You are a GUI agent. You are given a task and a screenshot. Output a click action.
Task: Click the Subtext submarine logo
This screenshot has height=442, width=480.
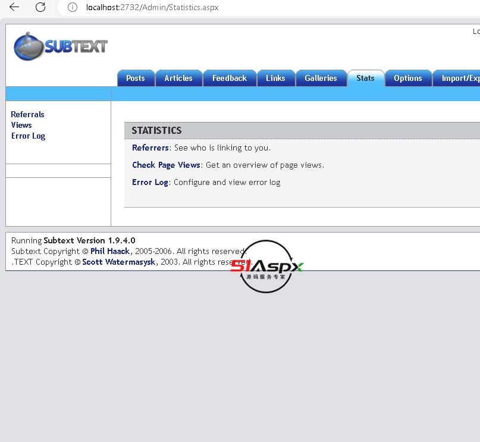coord(60,46)
